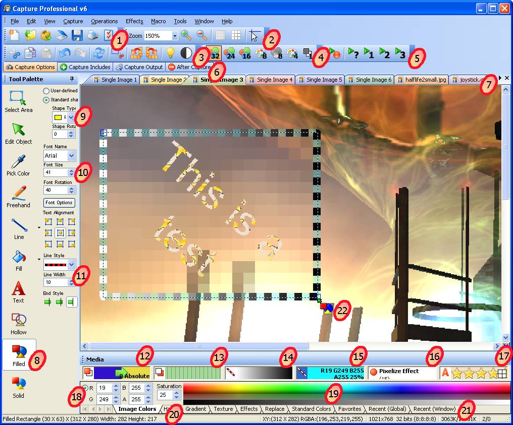This screenshot has height=425, width=513.
Task: Open the Macro menu
Action: point(159,21)
